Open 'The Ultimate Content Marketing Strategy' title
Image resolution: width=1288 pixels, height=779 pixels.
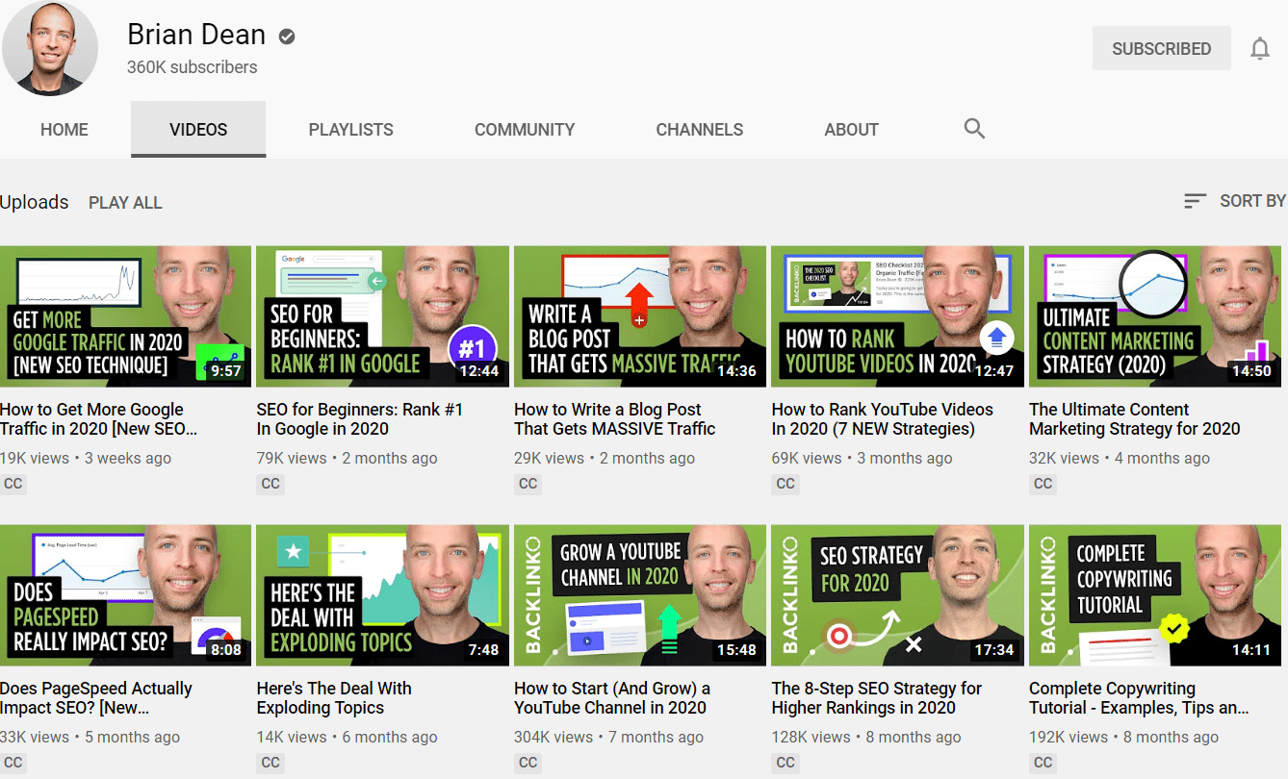(x=1135, y=419)
